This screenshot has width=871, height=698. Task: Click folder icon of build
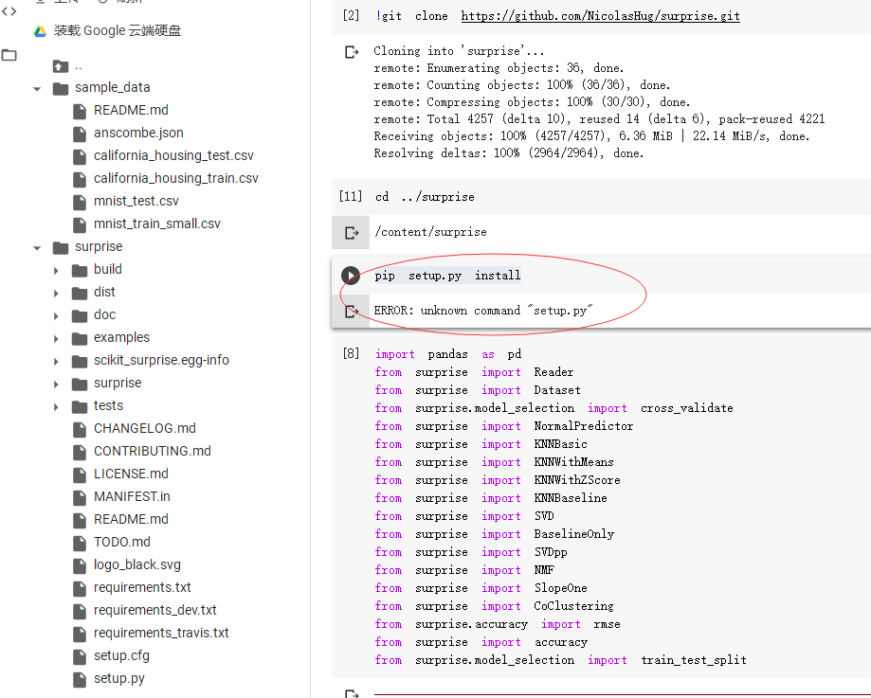coord(80,271)
